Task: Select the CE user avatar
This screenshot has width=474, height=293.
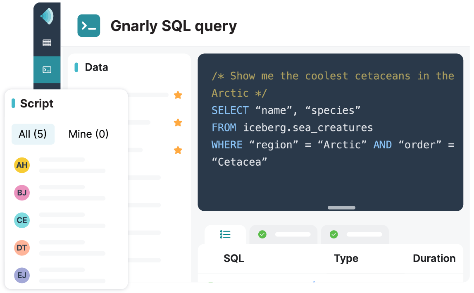Action: [22, 220]
